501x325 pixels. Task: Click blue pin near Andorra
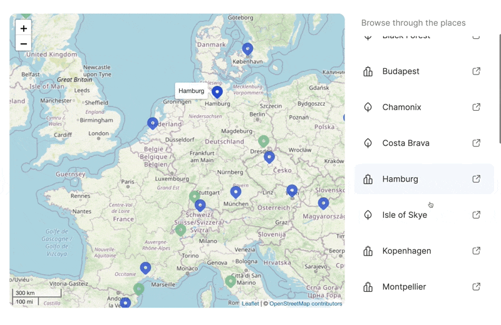(x=125, y=302)
